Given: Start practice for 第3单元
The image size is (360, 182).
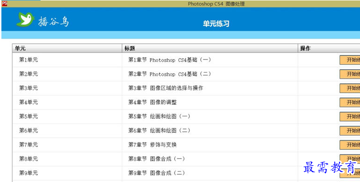Looking at the screenshot, I should pyautogui.click(x=350, y=88).
